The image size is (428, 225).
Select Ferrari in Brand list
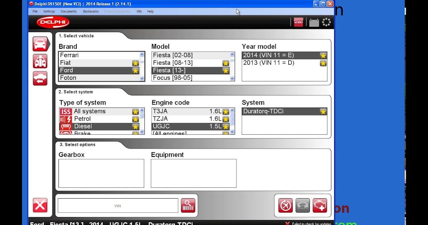tap(99, 55)
